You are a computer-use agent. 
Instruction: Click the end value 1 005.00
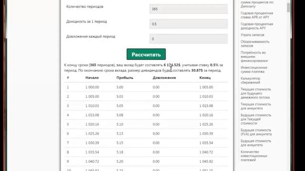[206, 87]
